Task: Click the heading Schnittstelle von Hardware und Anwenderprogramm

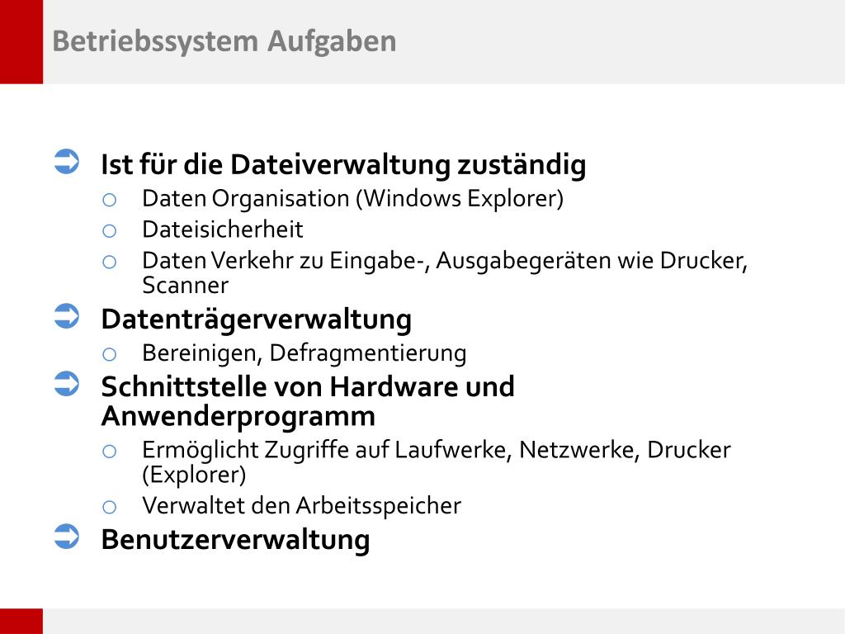Action: (x=308, y=401)
